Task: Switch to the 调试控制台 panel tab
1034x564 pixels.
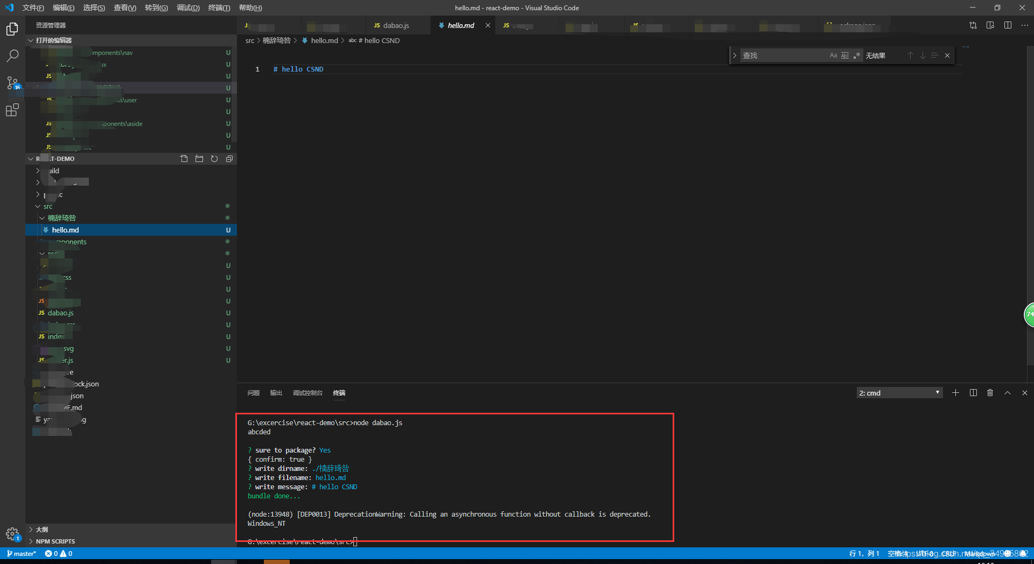Action: click(x=308, y=393)
